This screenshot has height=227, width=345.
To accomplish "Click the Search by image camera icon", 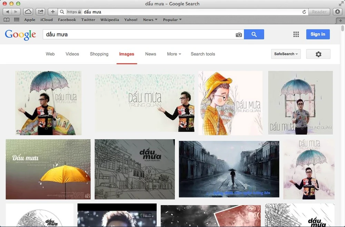I will [x=238, y=34].
